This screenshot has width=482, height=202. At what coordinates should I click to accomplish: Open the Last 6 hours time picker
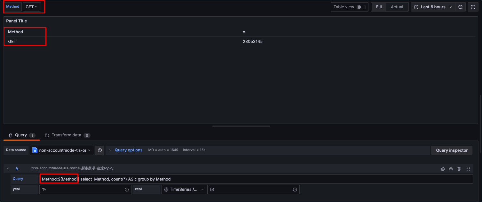click(433, 7)
